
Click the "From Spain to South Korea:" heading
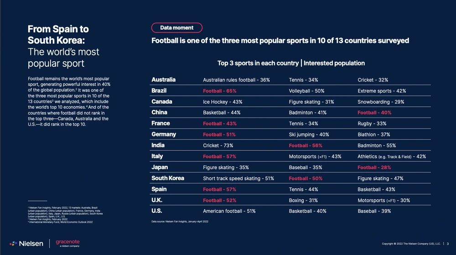(x=58, y=35)
